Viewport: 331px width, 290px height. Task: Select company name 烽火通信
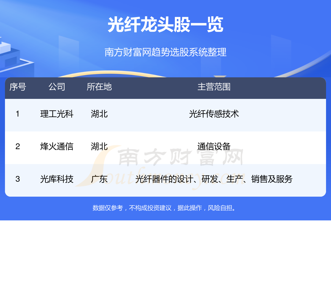coord(57,146)
